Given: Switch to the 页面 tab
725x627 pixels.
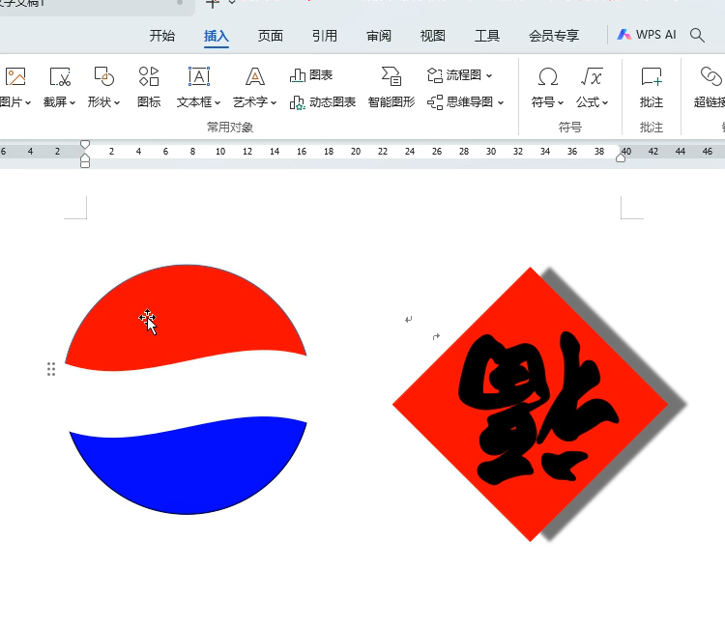Looking at the screenshot, I should tap(271, 36).
